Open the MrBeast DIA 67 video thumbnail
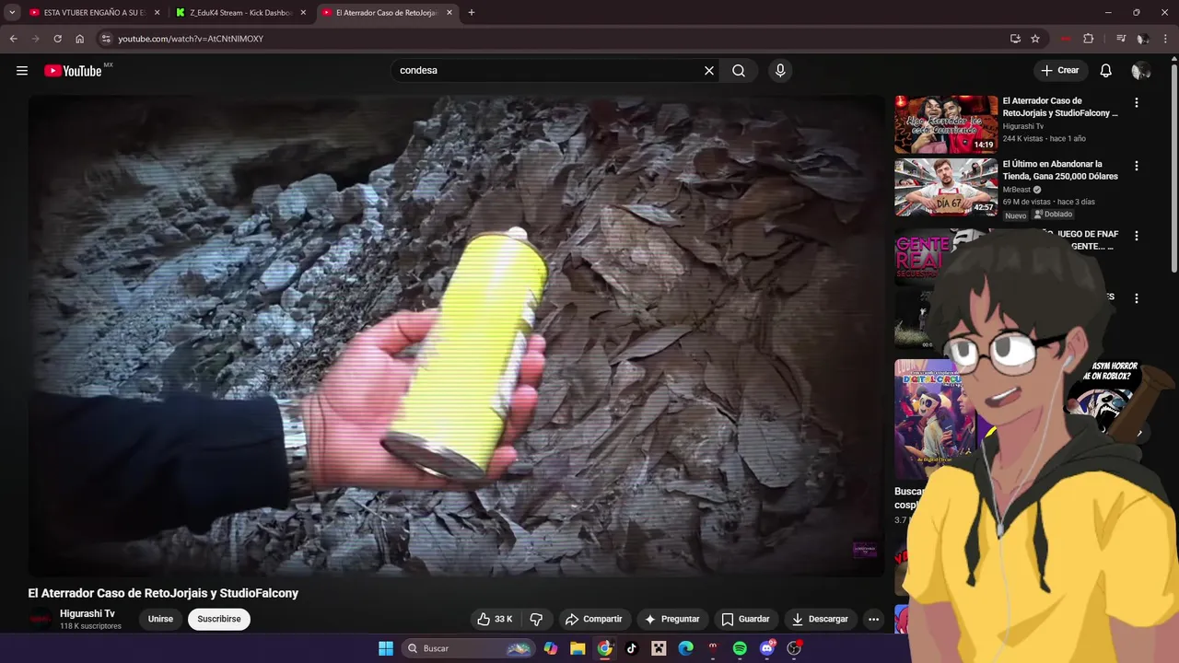Image resolution: width=1179 pixels, height=663 pixels. (x=946, y=187)
